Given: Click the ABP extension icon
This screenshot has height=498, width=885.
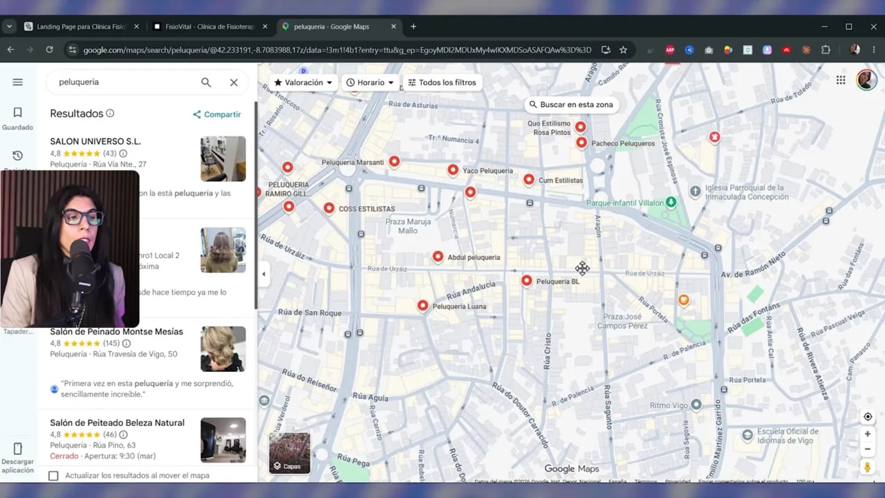Looking at the screenshot, I should click(670, 50).
